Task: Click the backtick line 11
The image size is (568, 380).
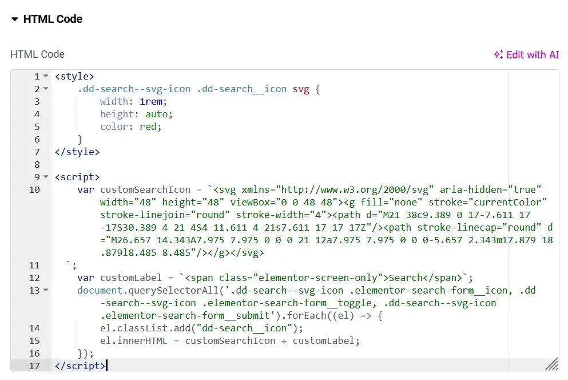Action: pos(72,265)
